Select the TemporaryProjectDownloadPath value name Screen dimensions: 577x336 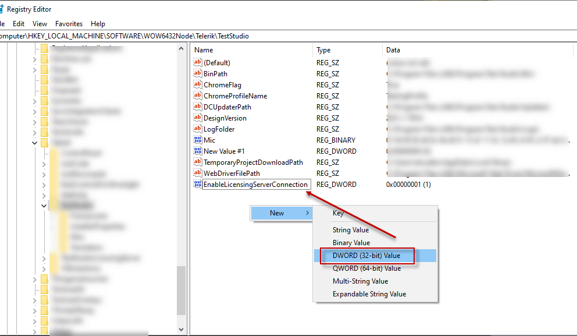pos(253,162)
